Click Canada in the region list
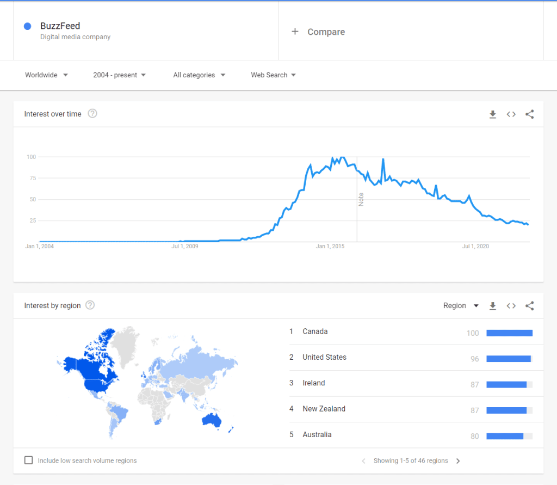Viewport: 557px width, 485px height. click(315, 331)
